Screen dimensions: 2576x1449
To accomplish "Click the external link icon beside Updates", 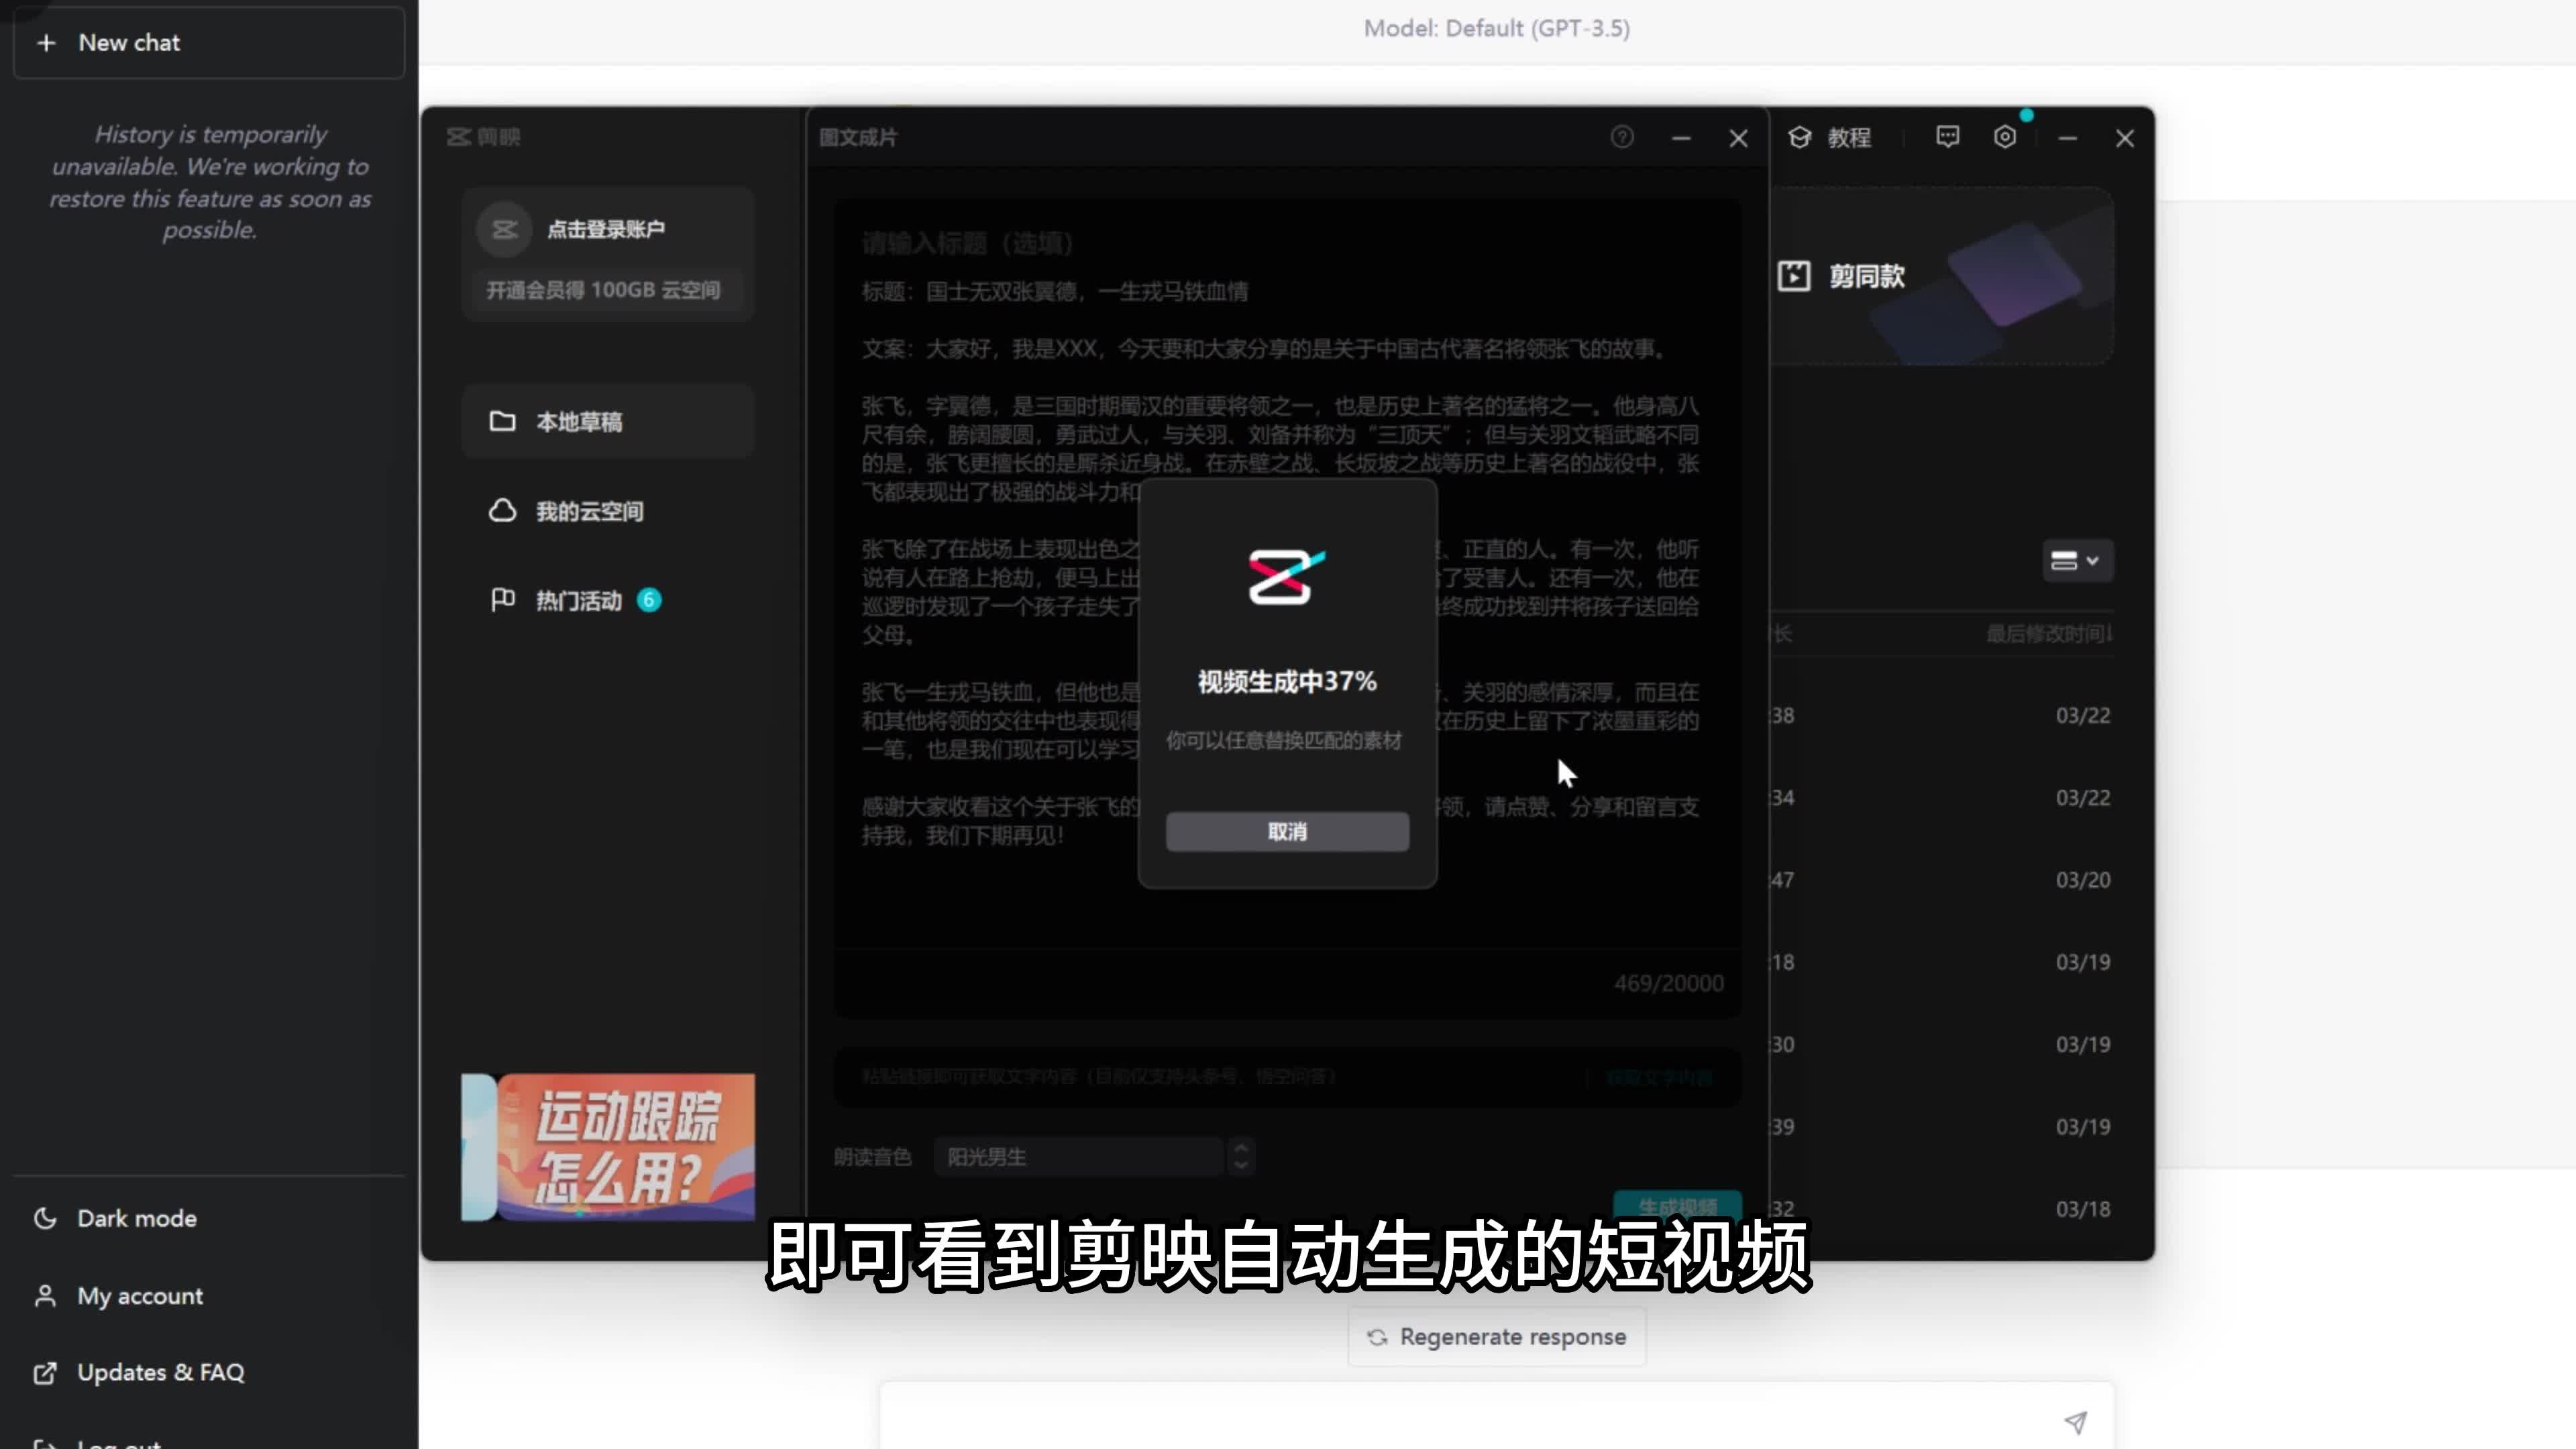I will 45,1372.
